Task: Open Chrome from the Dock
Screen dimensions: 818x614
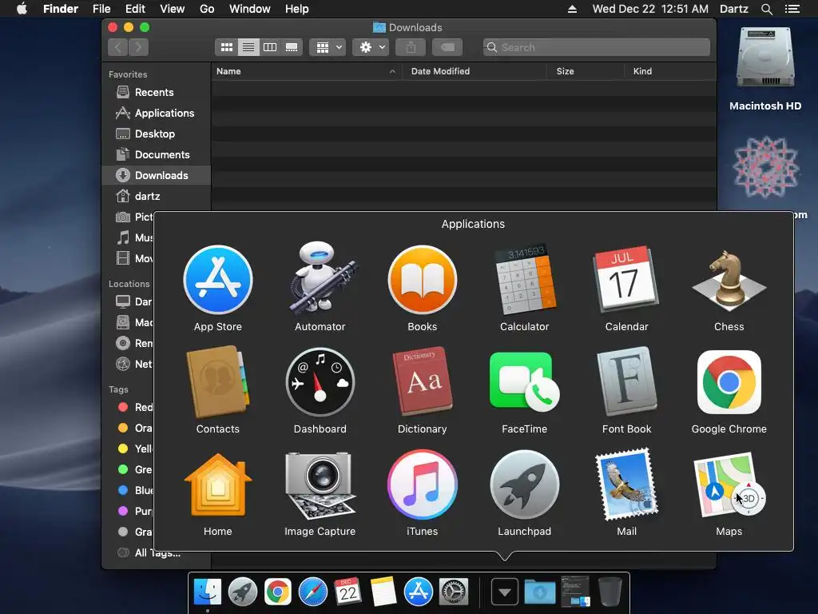Action: tap(277, 592)
